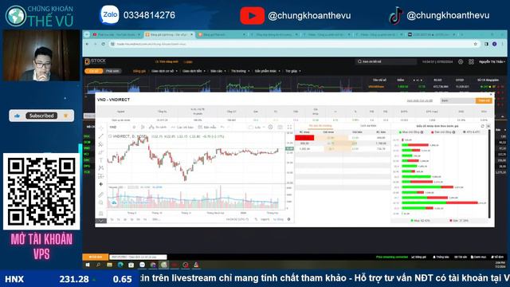Bookmark page with the star icon
Image resolution: width=510 pixels, height=287 pixels.
point(476,44)
